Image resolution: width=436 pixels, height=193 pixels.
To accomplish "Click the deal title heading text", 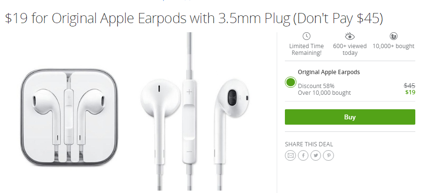I will 194,19.
